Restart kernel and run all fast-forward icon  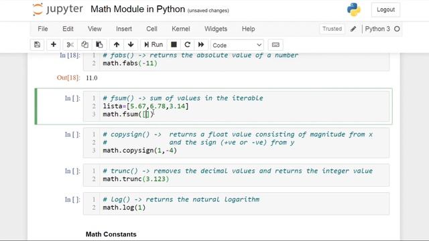[x=201, y=45]
